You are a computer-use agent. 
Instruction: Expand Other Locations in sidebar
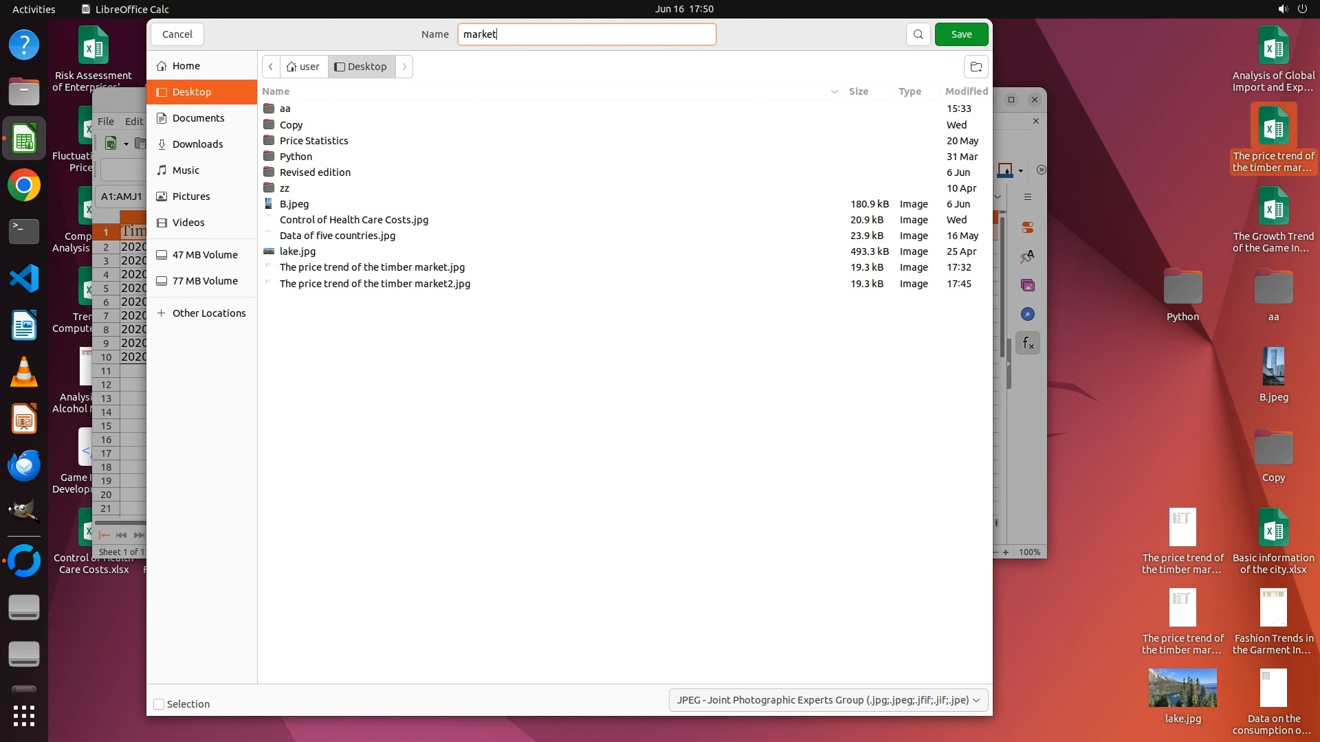pos(208,313)
